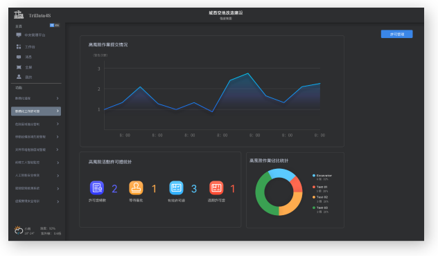Viewport: 438px width, 256px height.
Task: Open the 工作台 grid icon
Action: [19, 46]
